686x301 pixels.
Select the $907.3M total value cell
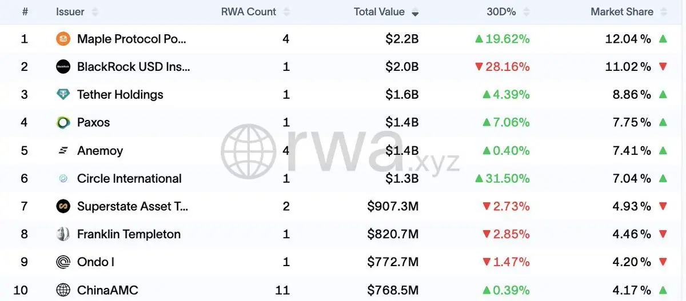coord(393,206)
